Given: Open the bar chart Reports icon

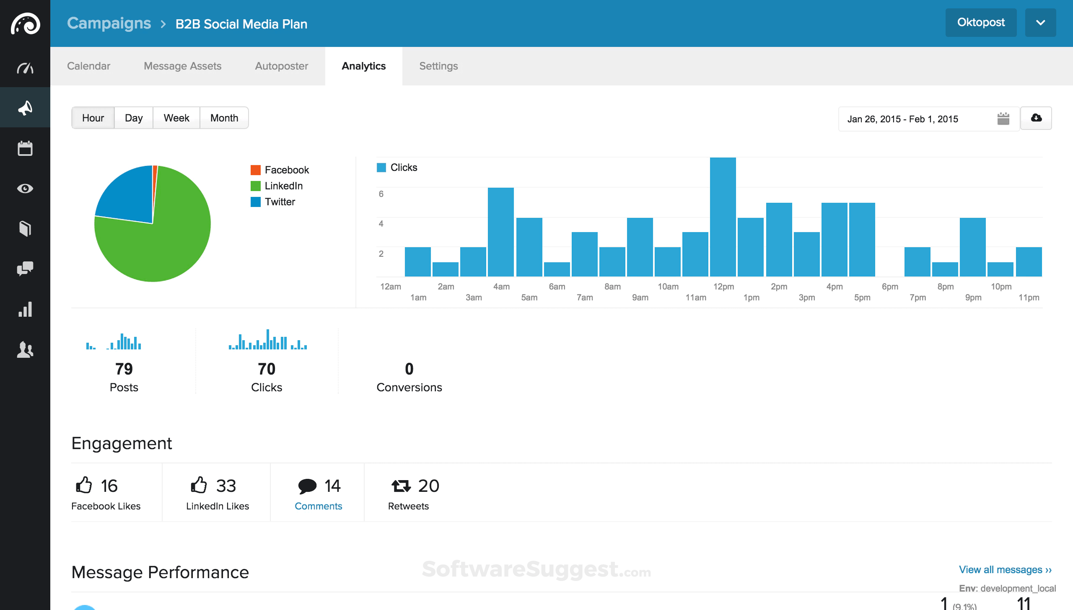Looking at the screenshot, I should [x=25, y=309].
